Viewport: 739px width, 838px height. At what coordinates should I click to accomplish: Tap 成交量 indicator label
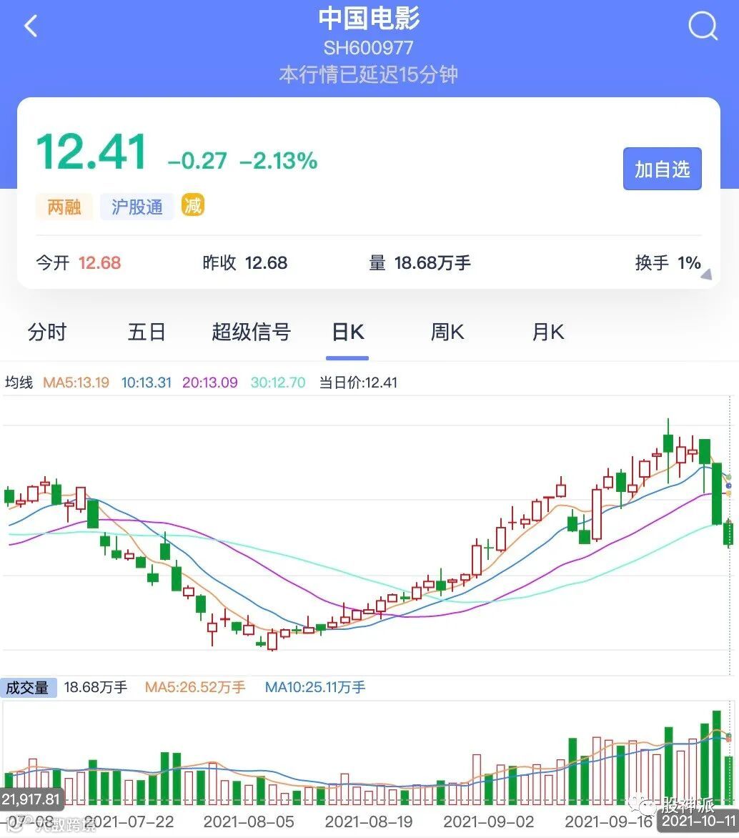(x=27, y=687)
